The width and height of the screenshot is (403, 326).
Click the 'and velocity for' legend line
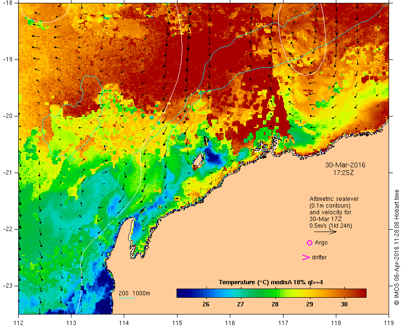pyautogui.click(x=330, y=212)
